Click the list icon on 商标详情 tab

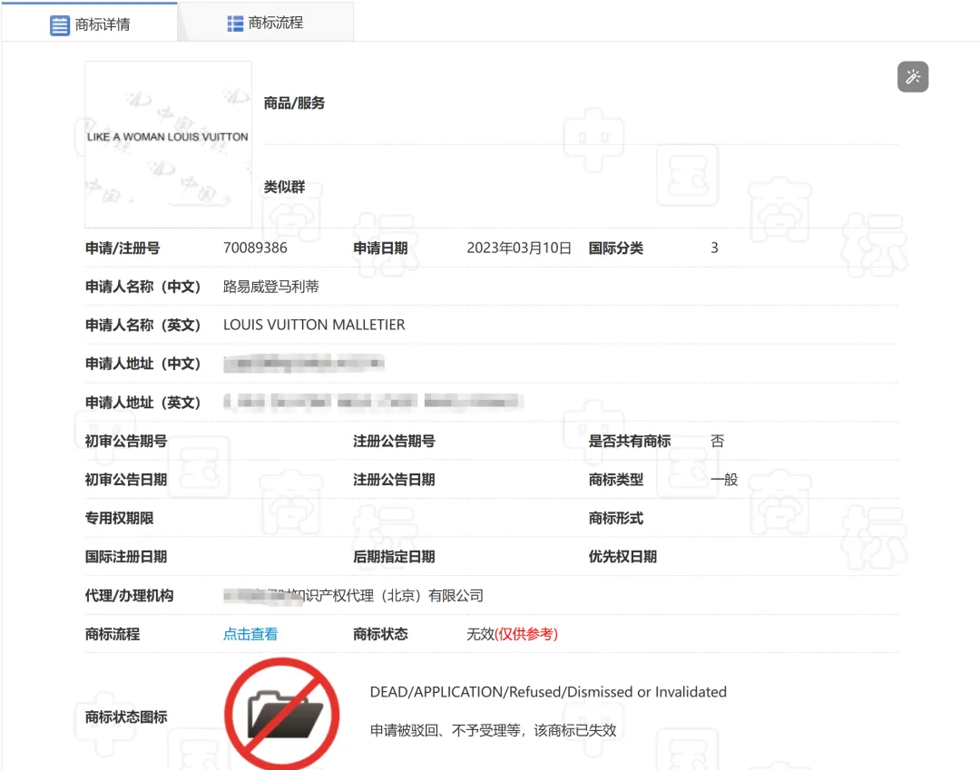(x=59, y=25)
